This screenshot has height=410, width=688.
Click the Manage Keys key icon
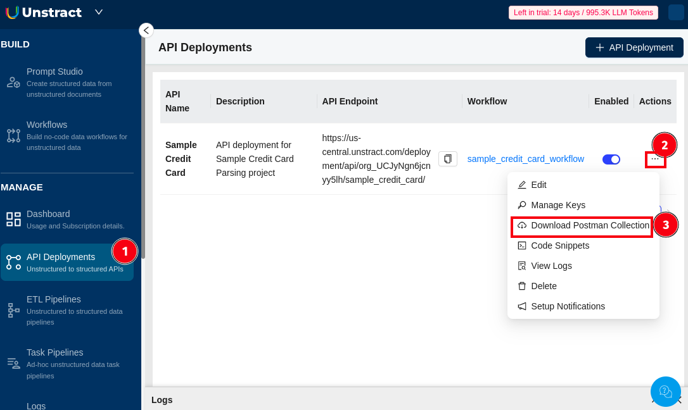point(522,205)
